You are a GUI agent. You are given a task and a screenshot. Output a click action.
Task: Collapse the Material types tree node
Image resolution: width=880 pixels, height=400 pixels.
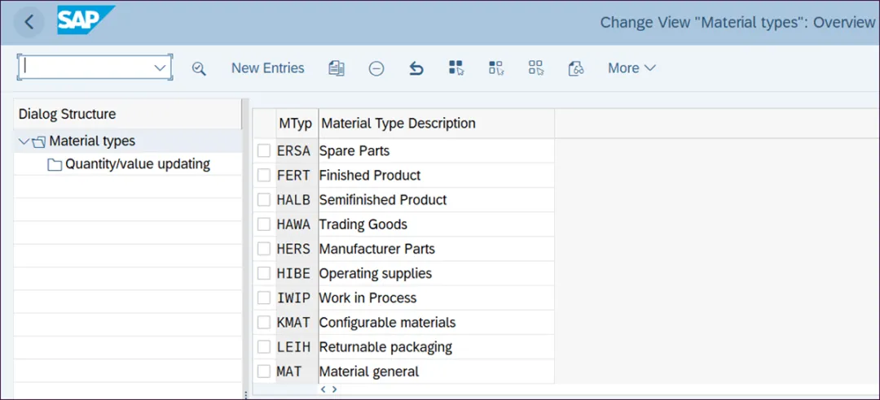(x=23, y=141)
